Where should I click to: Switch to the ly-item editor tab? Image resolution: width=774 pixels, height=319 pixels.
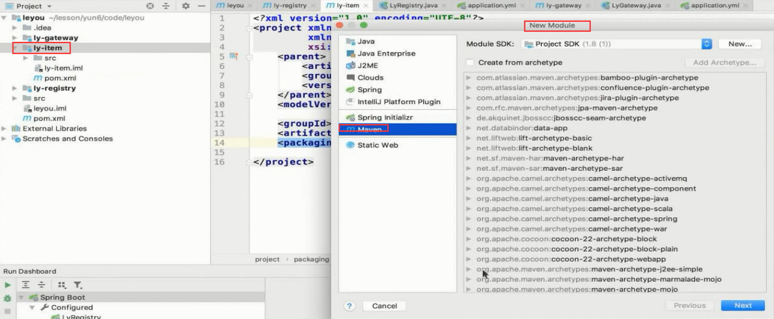coord(347,5)
